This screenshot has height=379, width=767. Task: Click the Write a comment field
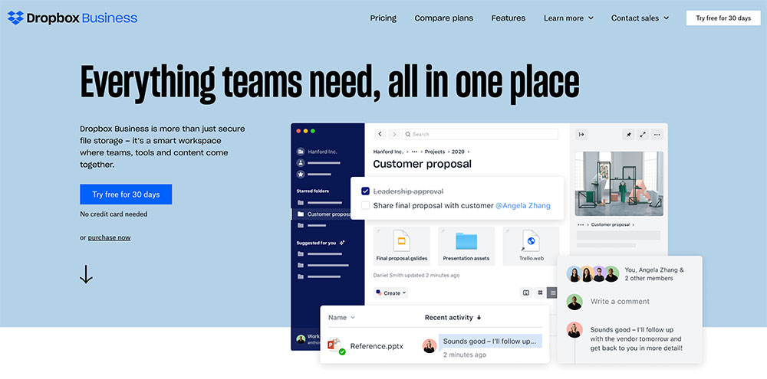[620, 302]
